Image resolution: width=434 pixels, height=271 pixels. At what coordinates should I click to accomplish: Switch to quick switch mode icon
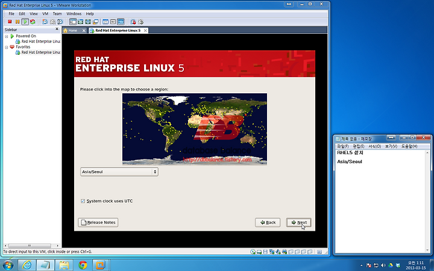coord(81,22)
